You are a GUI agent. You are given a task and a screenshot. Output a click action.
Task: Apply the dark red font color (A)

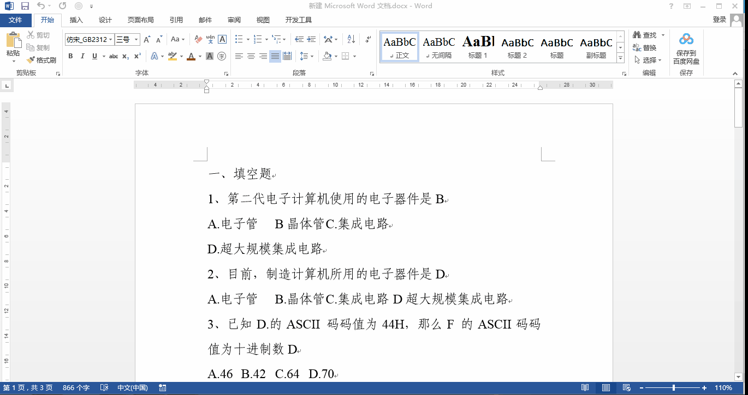click(x=191, y=56)
